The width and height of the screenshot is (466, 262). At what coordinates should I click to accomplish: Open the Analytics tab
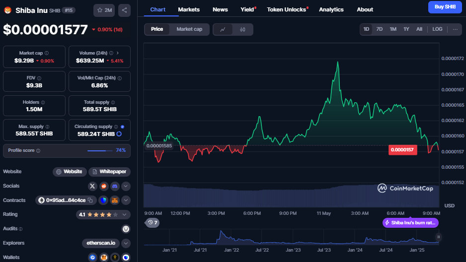tap(331, 9)
